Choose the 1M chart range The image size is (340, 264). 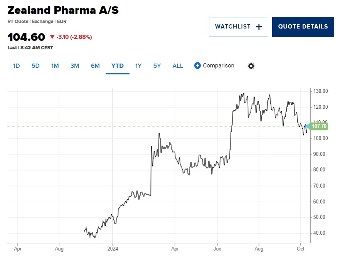pos(55,66)
